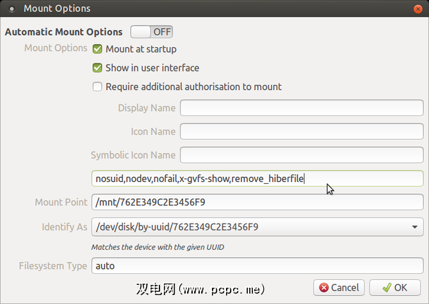Toggle the Automatic Mount Options switch
Viewport: 429px width, 304px height.
pos(151,31)
